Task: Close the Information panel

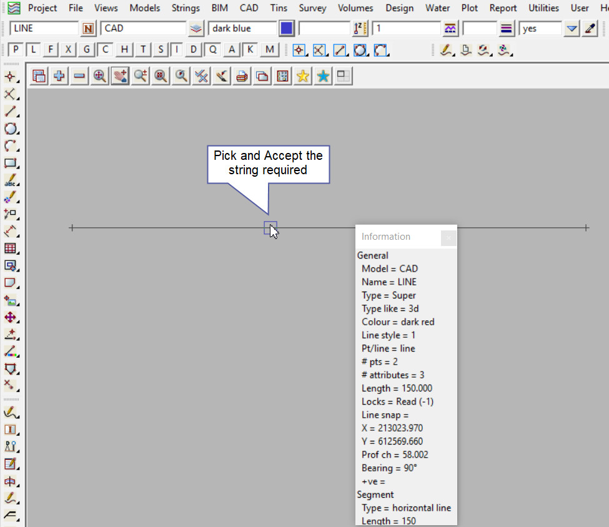Action: pos(448,237)
